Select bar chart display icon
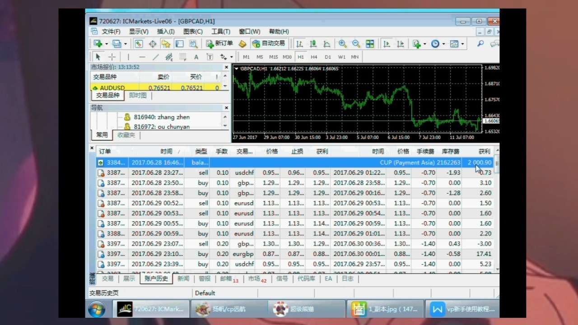 point(299,44)
